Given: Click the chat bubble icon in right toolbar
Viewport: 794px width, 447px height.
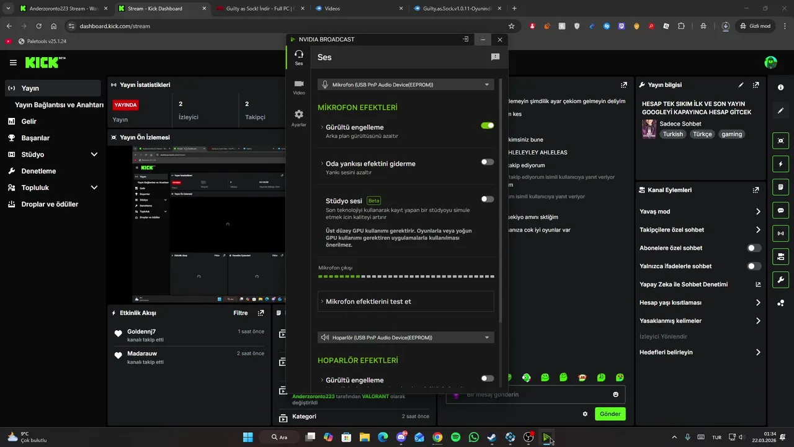Looking at the screenshot, I should click(780, 210).
